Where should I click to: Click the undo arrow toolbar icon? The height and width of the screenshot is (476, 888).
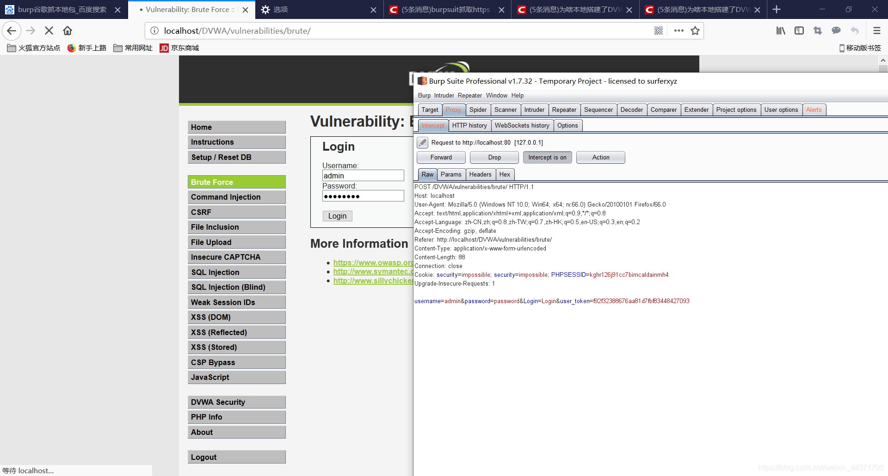point(855,31)
